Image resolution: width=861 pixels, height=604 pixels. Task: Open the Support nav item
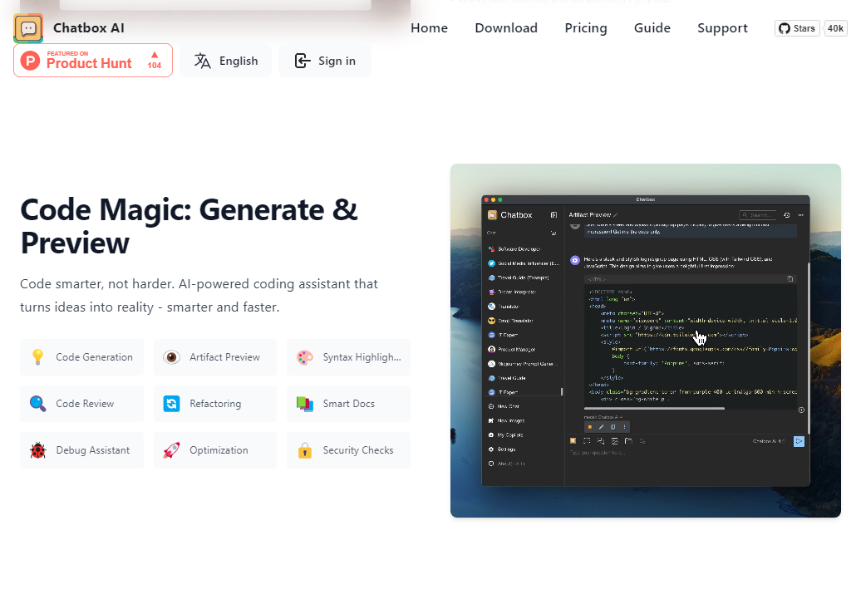[723, 28]
